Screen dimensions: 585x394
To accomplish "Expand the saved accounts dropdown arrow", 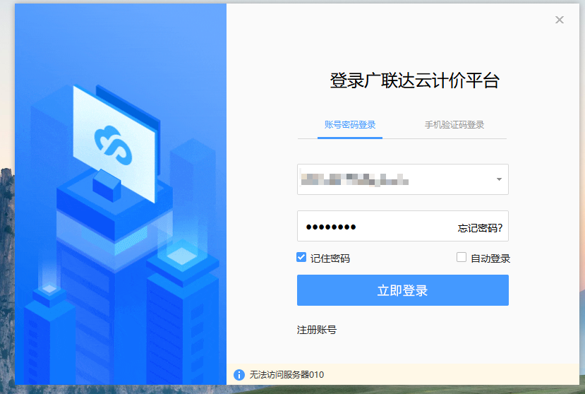I will 499,179.
